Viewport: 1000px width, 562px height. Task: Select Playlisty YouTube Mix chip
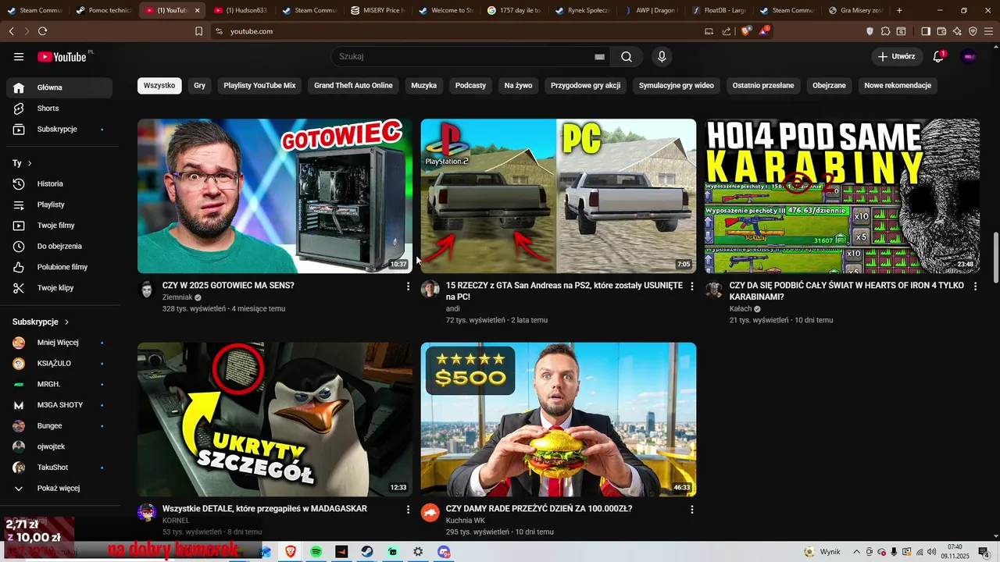[x=259, y=85]
